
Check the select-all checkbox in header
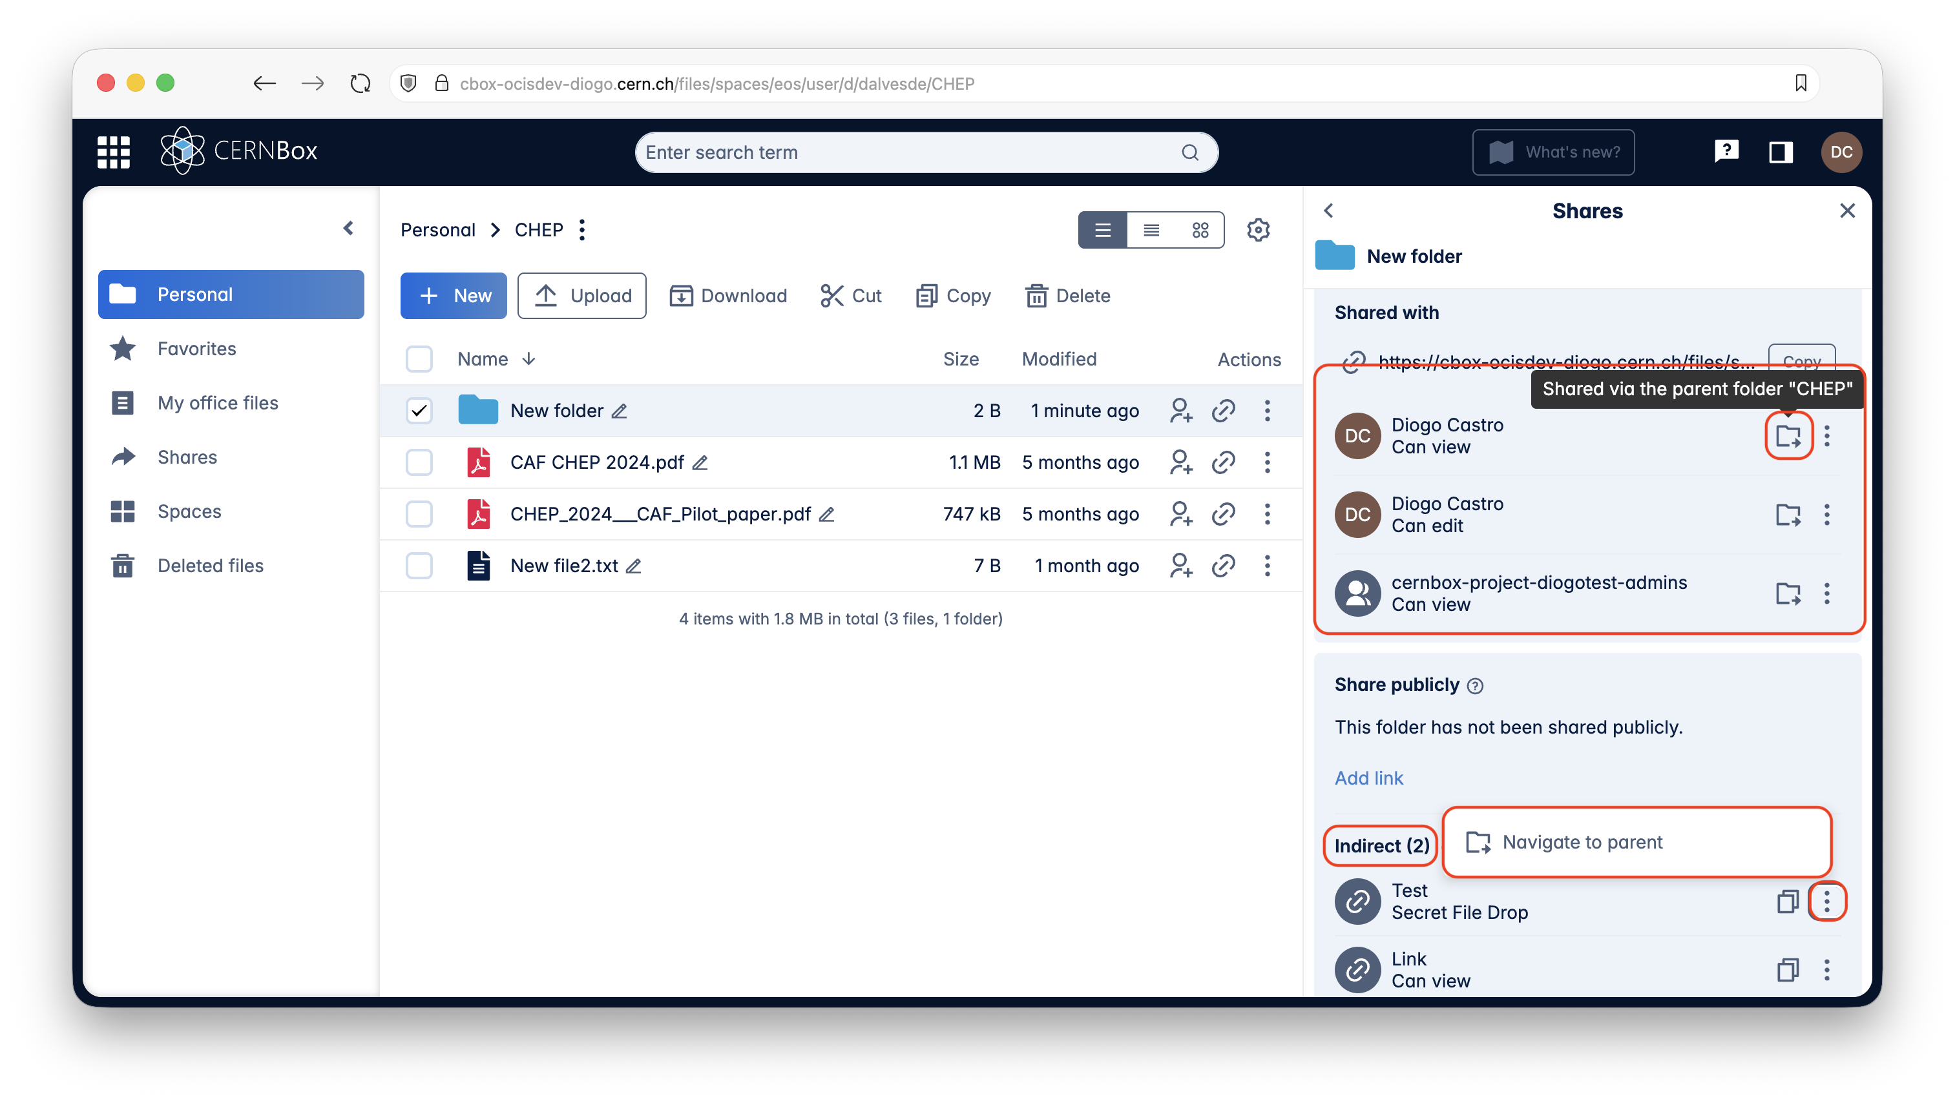tap(419, 359)
